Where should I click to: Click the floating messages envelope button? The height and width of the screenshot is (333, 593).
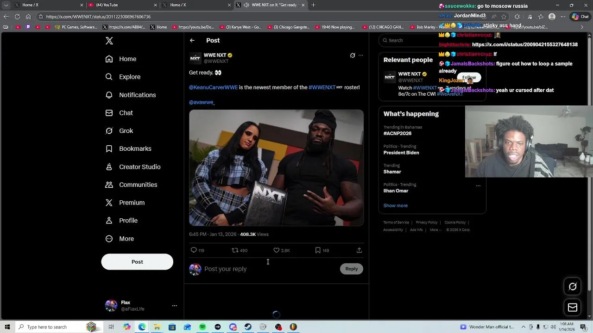coord(573,308)
